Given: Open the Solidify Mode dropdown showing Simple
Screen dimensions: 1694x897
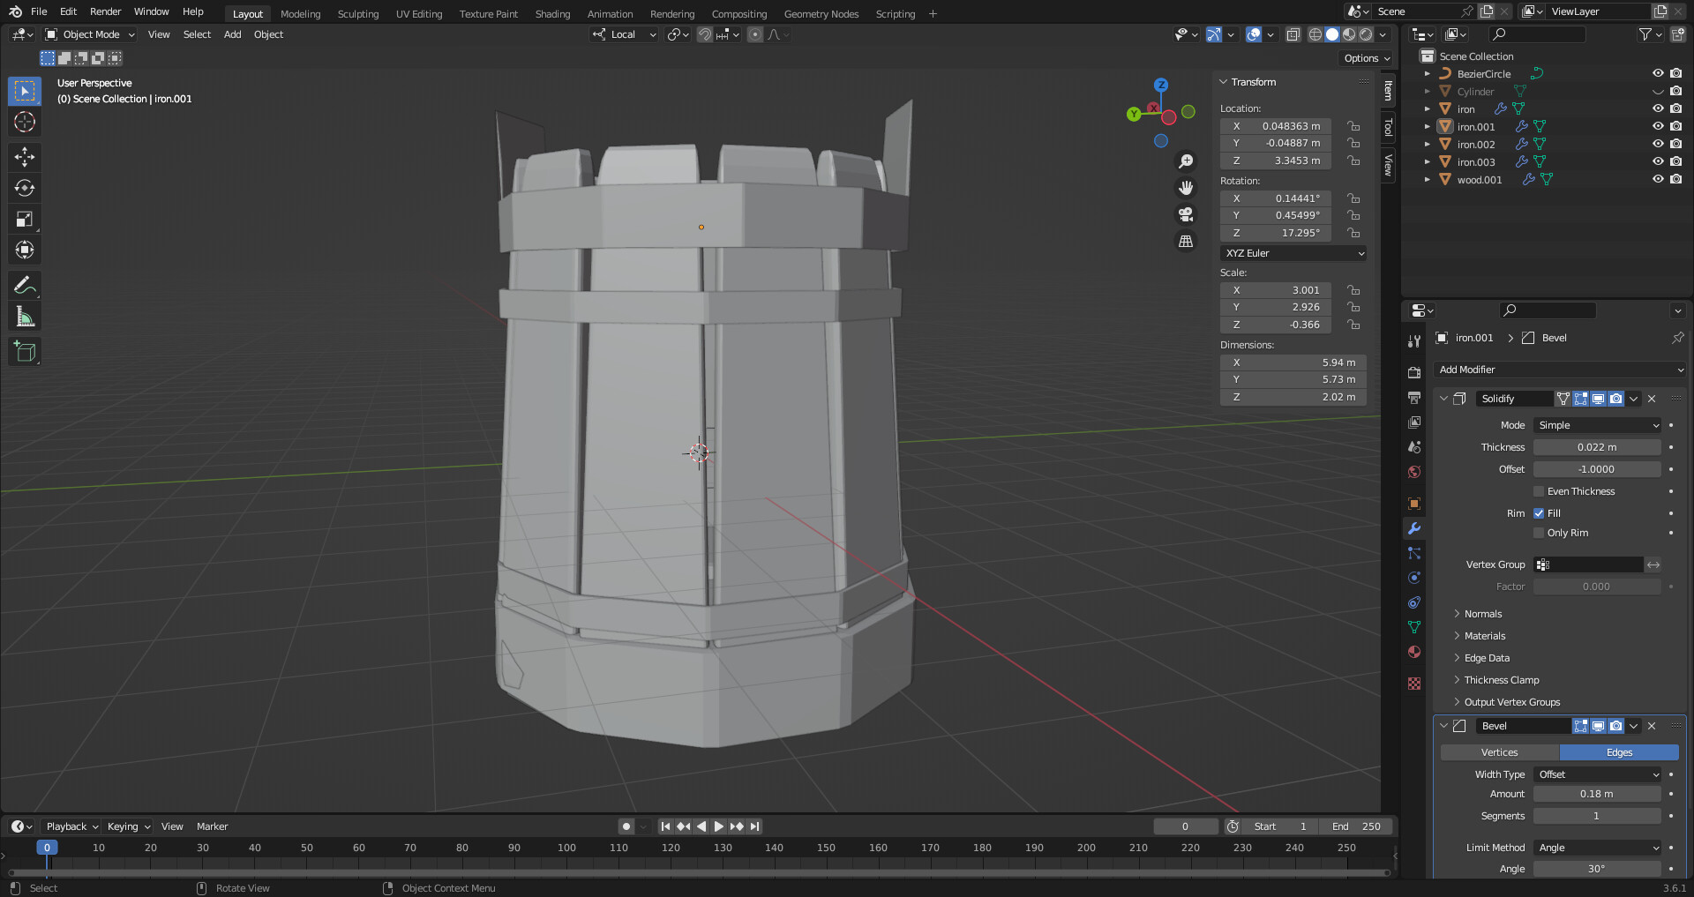Looking at the screenshot, I should point(1597,425).
